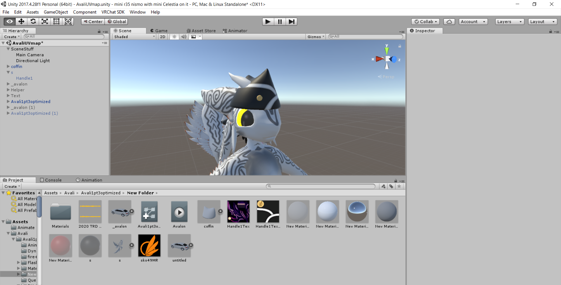Click Avali in project breadcrumb
This screenshot has height=285, width=561.
pyautogui.click(x=69, y=193)
